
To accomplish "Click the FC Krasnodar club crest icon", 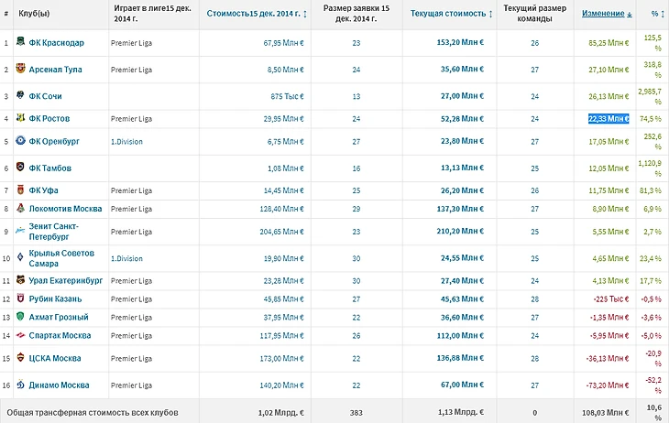I will [20, 42].
